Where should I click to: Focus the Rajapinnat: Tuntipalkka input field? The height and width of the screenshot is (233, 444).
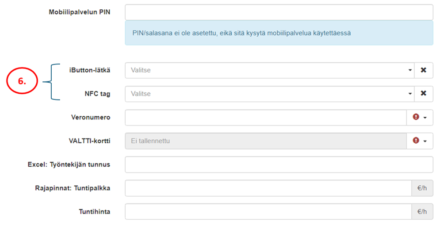point(268,188)
